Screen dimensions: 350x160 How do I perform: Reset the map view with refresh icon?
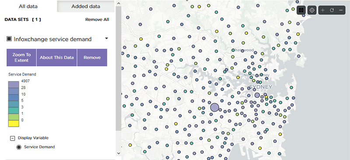[332, 10]
